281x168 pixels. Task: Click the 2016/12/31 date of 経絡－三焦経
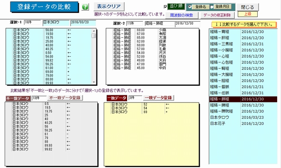point(252,44)
